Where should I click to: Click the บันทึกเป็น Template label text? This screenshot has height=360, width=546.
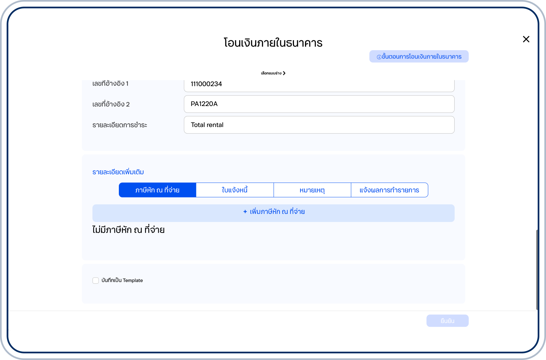tap(122, 280)
